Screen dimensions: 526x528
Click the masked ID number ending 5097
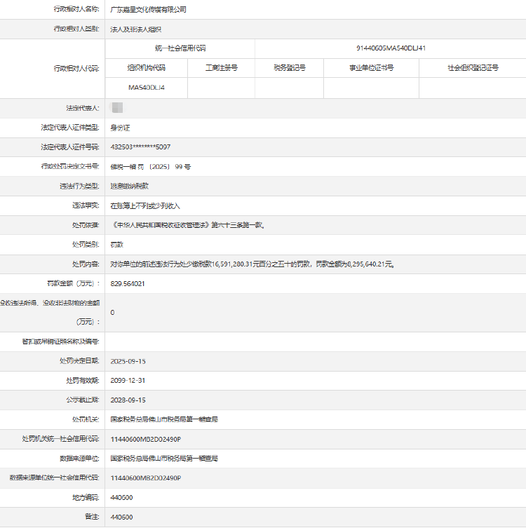coord(140,147)
